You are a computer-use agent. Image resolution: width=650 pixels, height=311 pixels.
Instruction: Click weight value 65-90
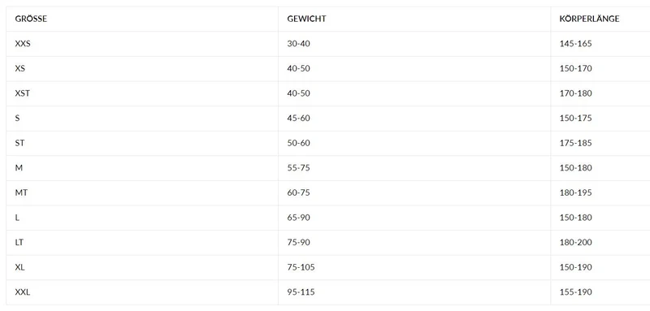[298, 218]
